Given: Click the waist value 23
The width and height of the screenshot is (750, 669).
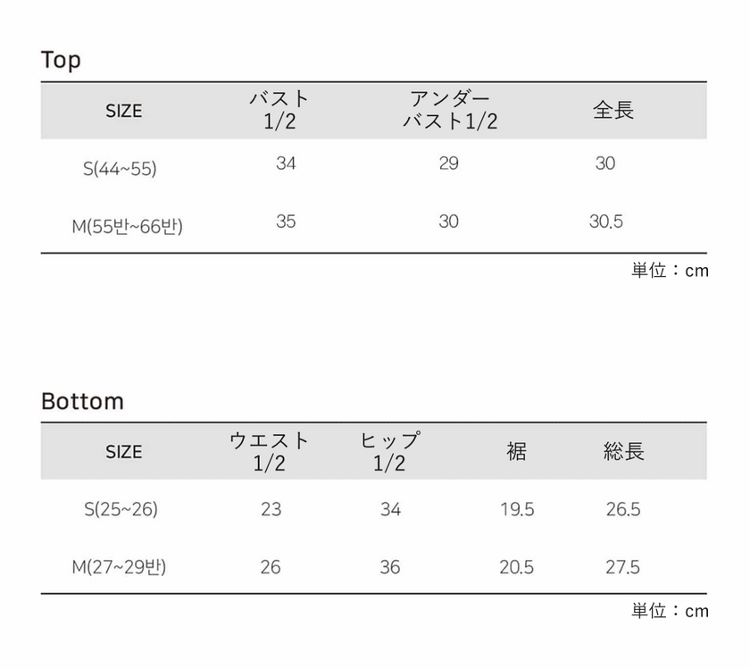Looking at the screenshot, I should tap(271, 509).
